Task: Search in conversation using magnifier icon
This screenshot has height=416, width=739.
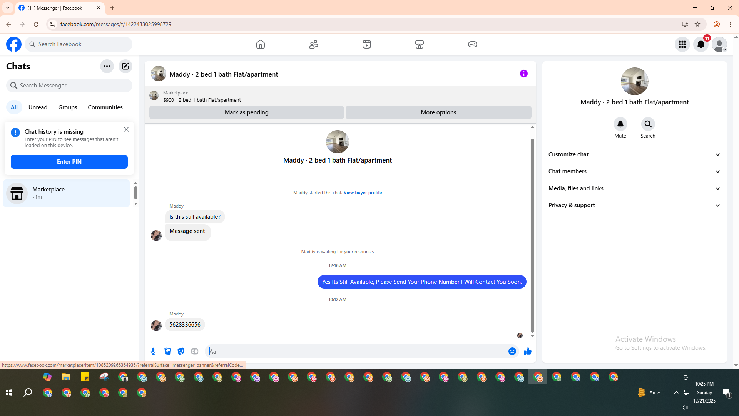Action: pyautogui.click(x=648, y=124)
